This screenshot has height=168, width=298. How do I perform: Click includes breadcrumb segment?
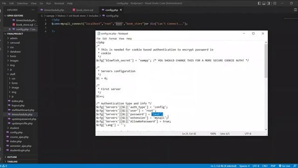(x=94, y=16)
